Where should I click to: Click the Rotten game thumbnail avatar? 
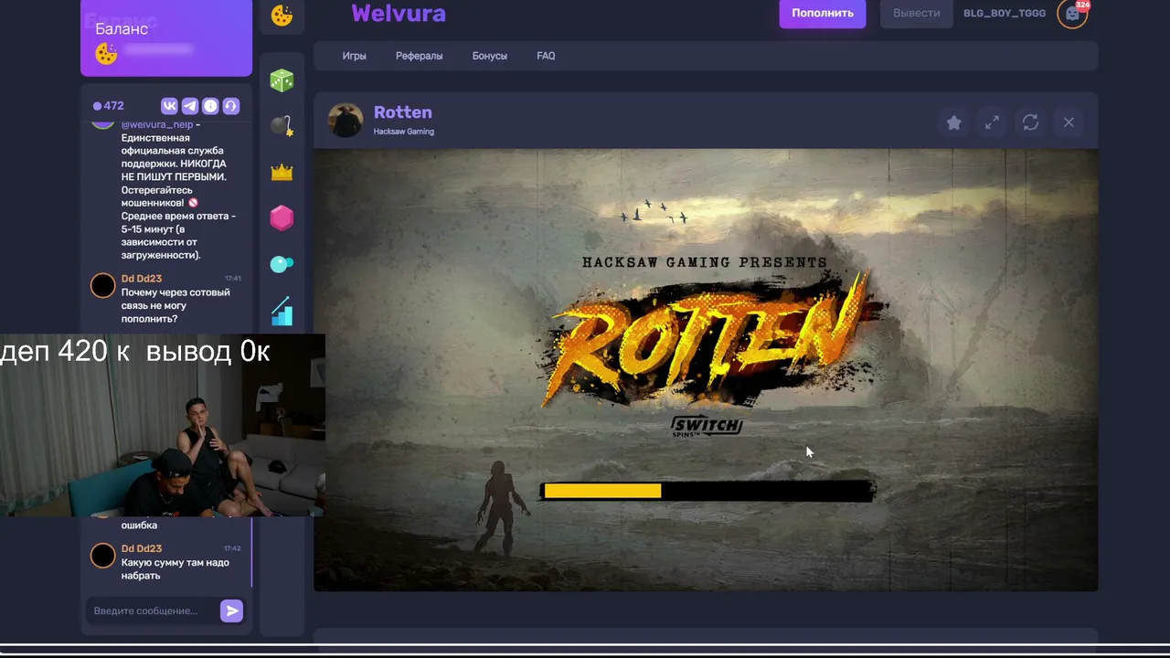346,120
